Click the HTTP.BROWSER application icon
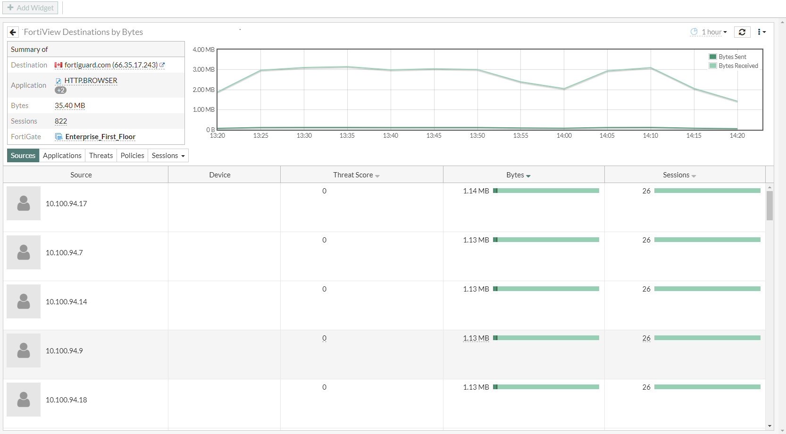 pyautogui.click(x=59, y=81)
